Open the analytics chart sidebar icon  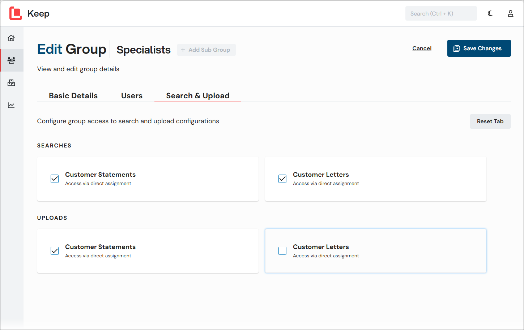pos(12,105)
